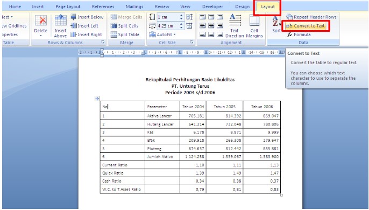Click the 'Quick Ratio' cell
369x210 pixels.
click(123, 173)
